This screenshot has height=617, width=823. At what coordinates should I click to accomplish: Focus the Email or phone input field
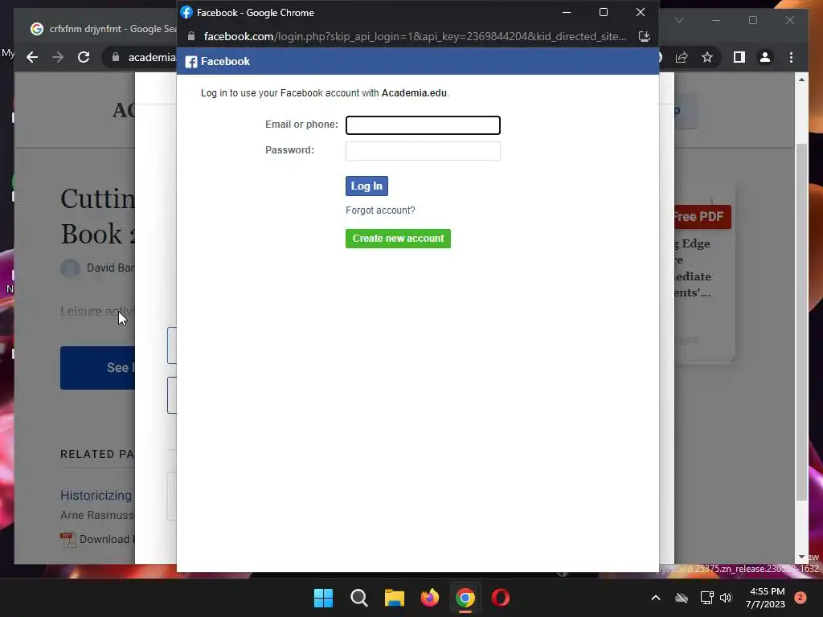click(x=423, y=125)
